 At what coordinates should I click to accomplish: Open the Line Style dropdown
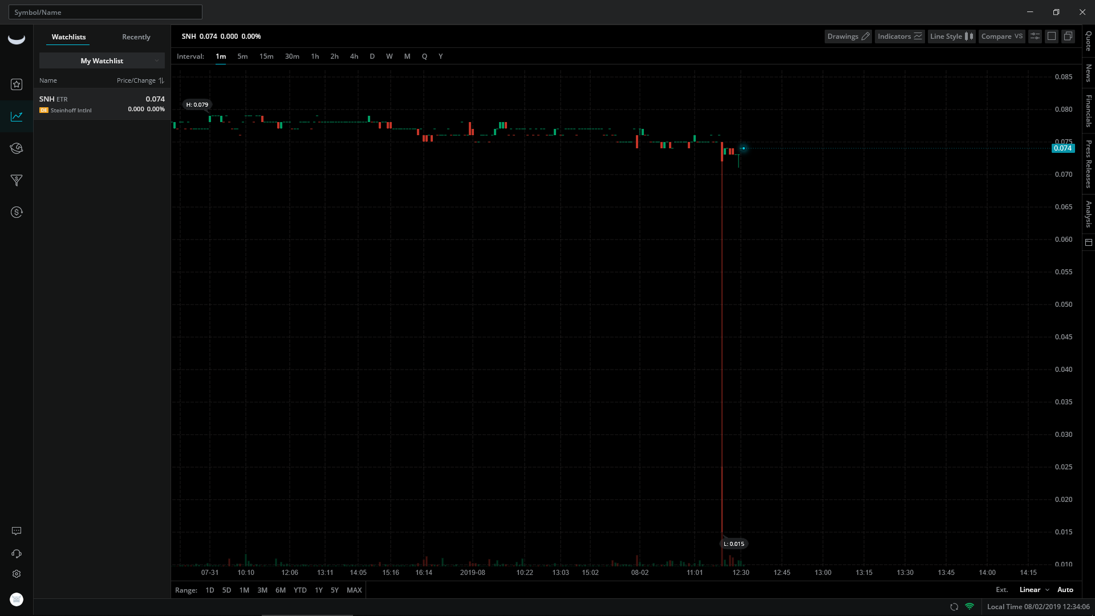tap(951, 37)
